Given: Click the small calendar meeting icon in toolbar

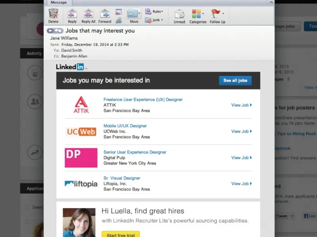Looking at the screenshot, I should [x=118, y=12].
